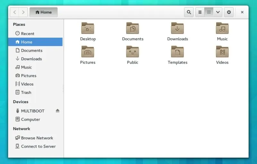Click the Recent clock icon

17,33
